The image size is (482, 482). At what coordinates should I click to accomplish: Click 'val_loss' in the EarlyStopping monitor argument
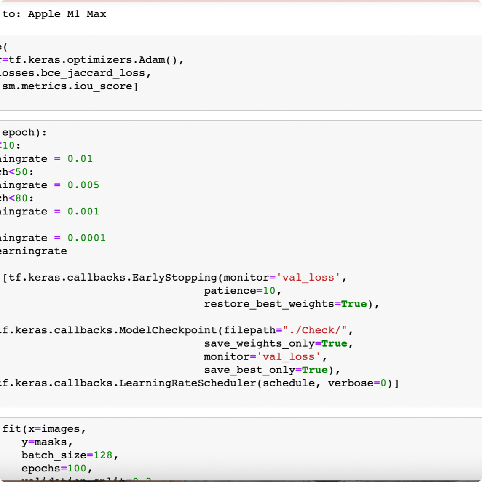pyautogui.click(x=309, y=278)
